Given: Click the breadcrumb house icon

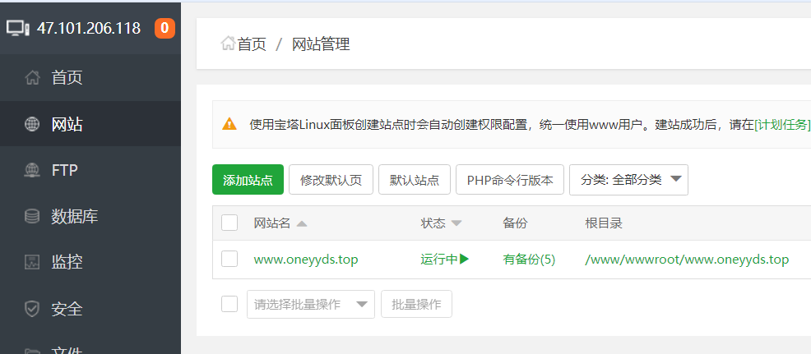Looking at the screenshot, I should pos(228,44).
